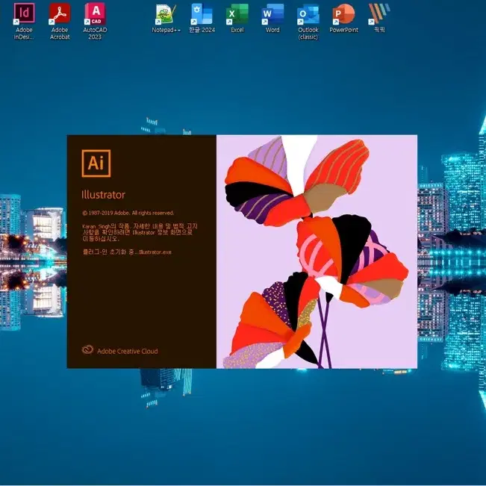Click the Creative Cloud logo icon
486x486 pixels.
87,350
